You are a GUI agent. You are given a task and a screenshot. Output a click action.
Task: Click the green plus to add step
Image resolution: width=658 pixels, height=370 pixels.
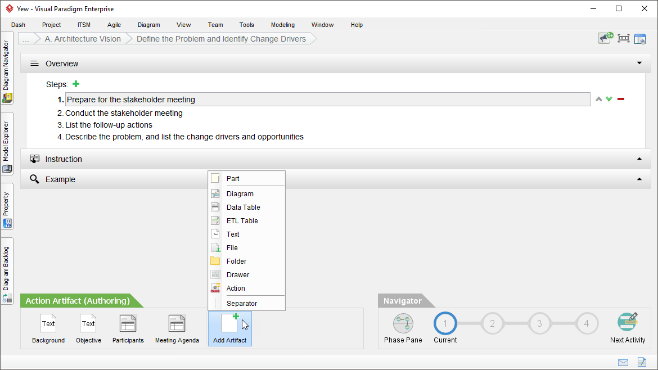click(76, 84)
